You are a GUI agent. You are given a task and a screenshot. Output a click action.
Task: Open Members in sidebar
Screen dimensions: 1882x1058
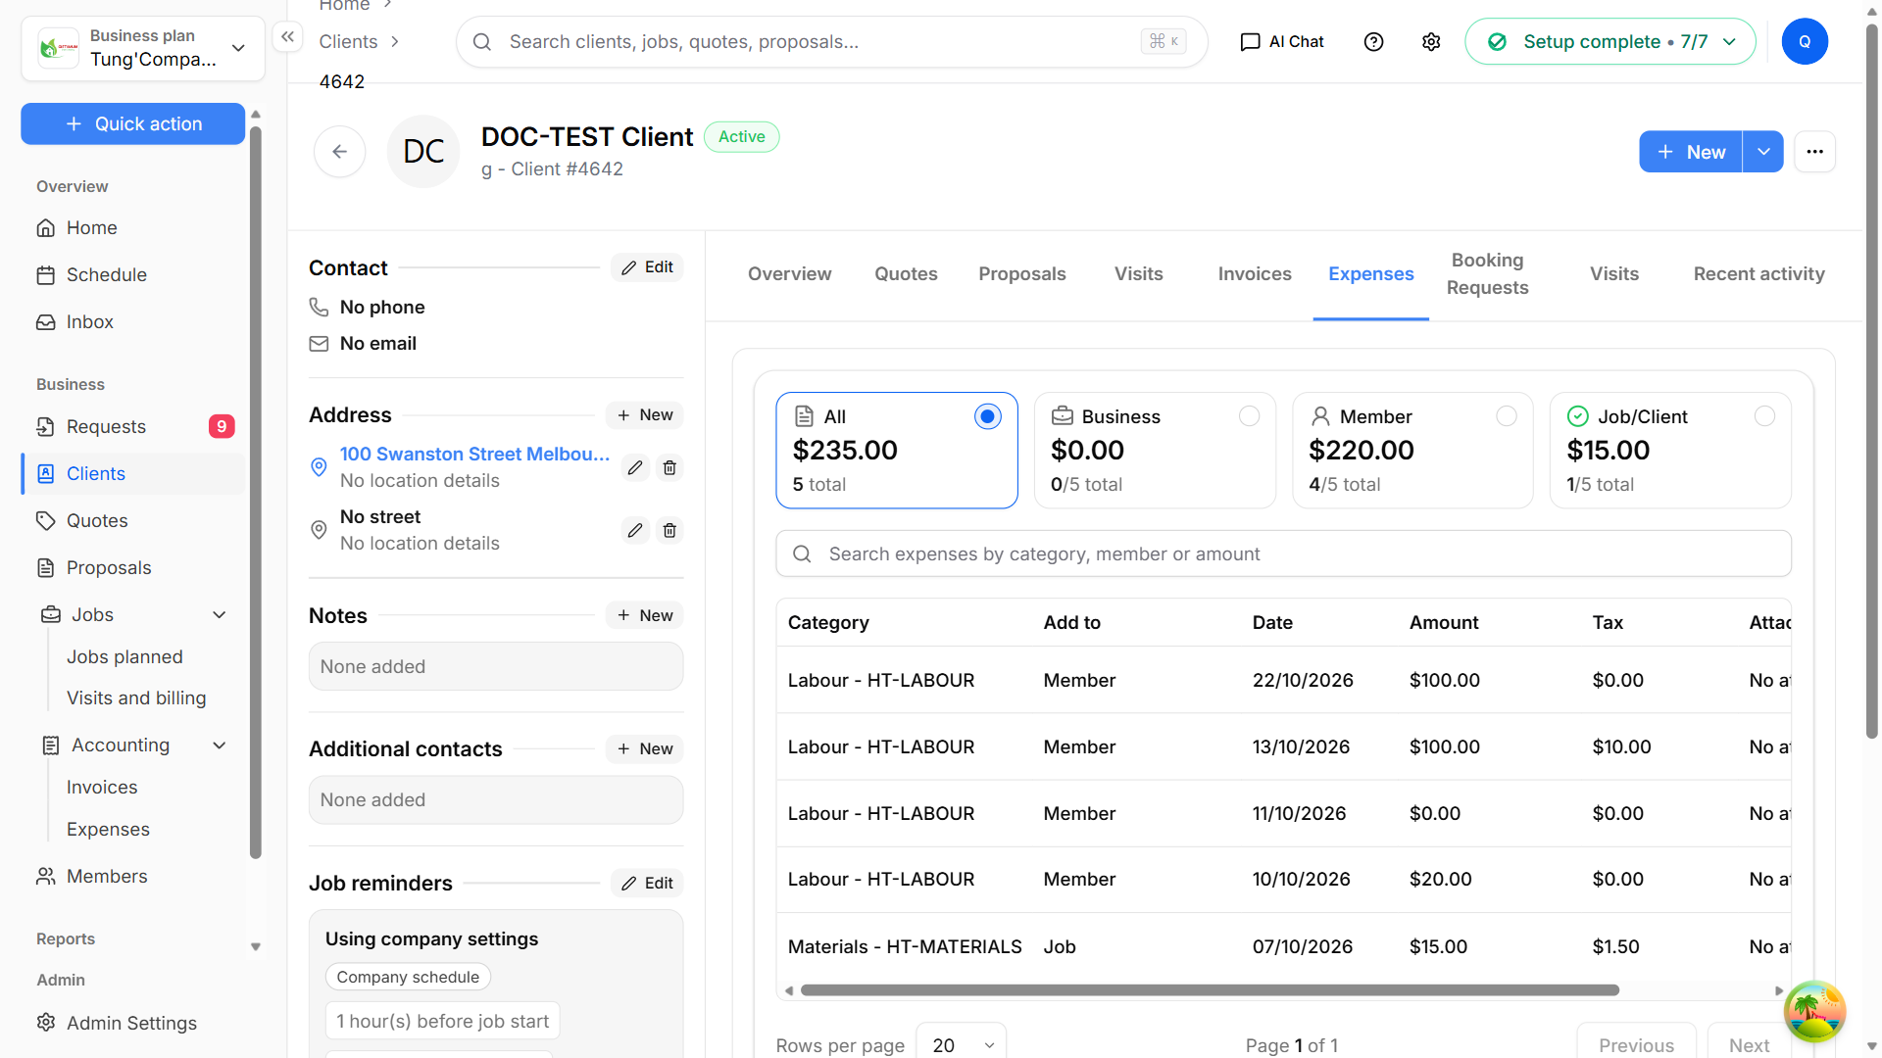(132, 877)
